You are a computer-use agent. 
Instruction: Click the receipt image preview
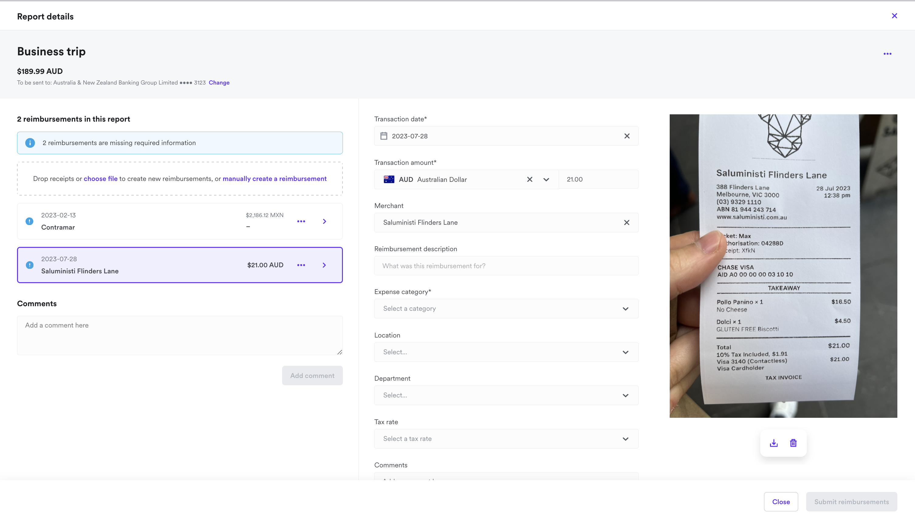coord(783,266)
